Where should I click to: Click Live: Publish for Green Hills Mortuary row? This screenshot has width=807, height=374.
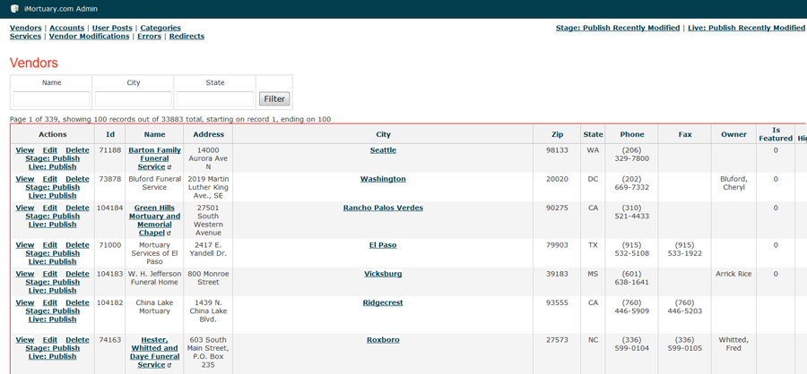pyautogui.click(x=53, y=225)
